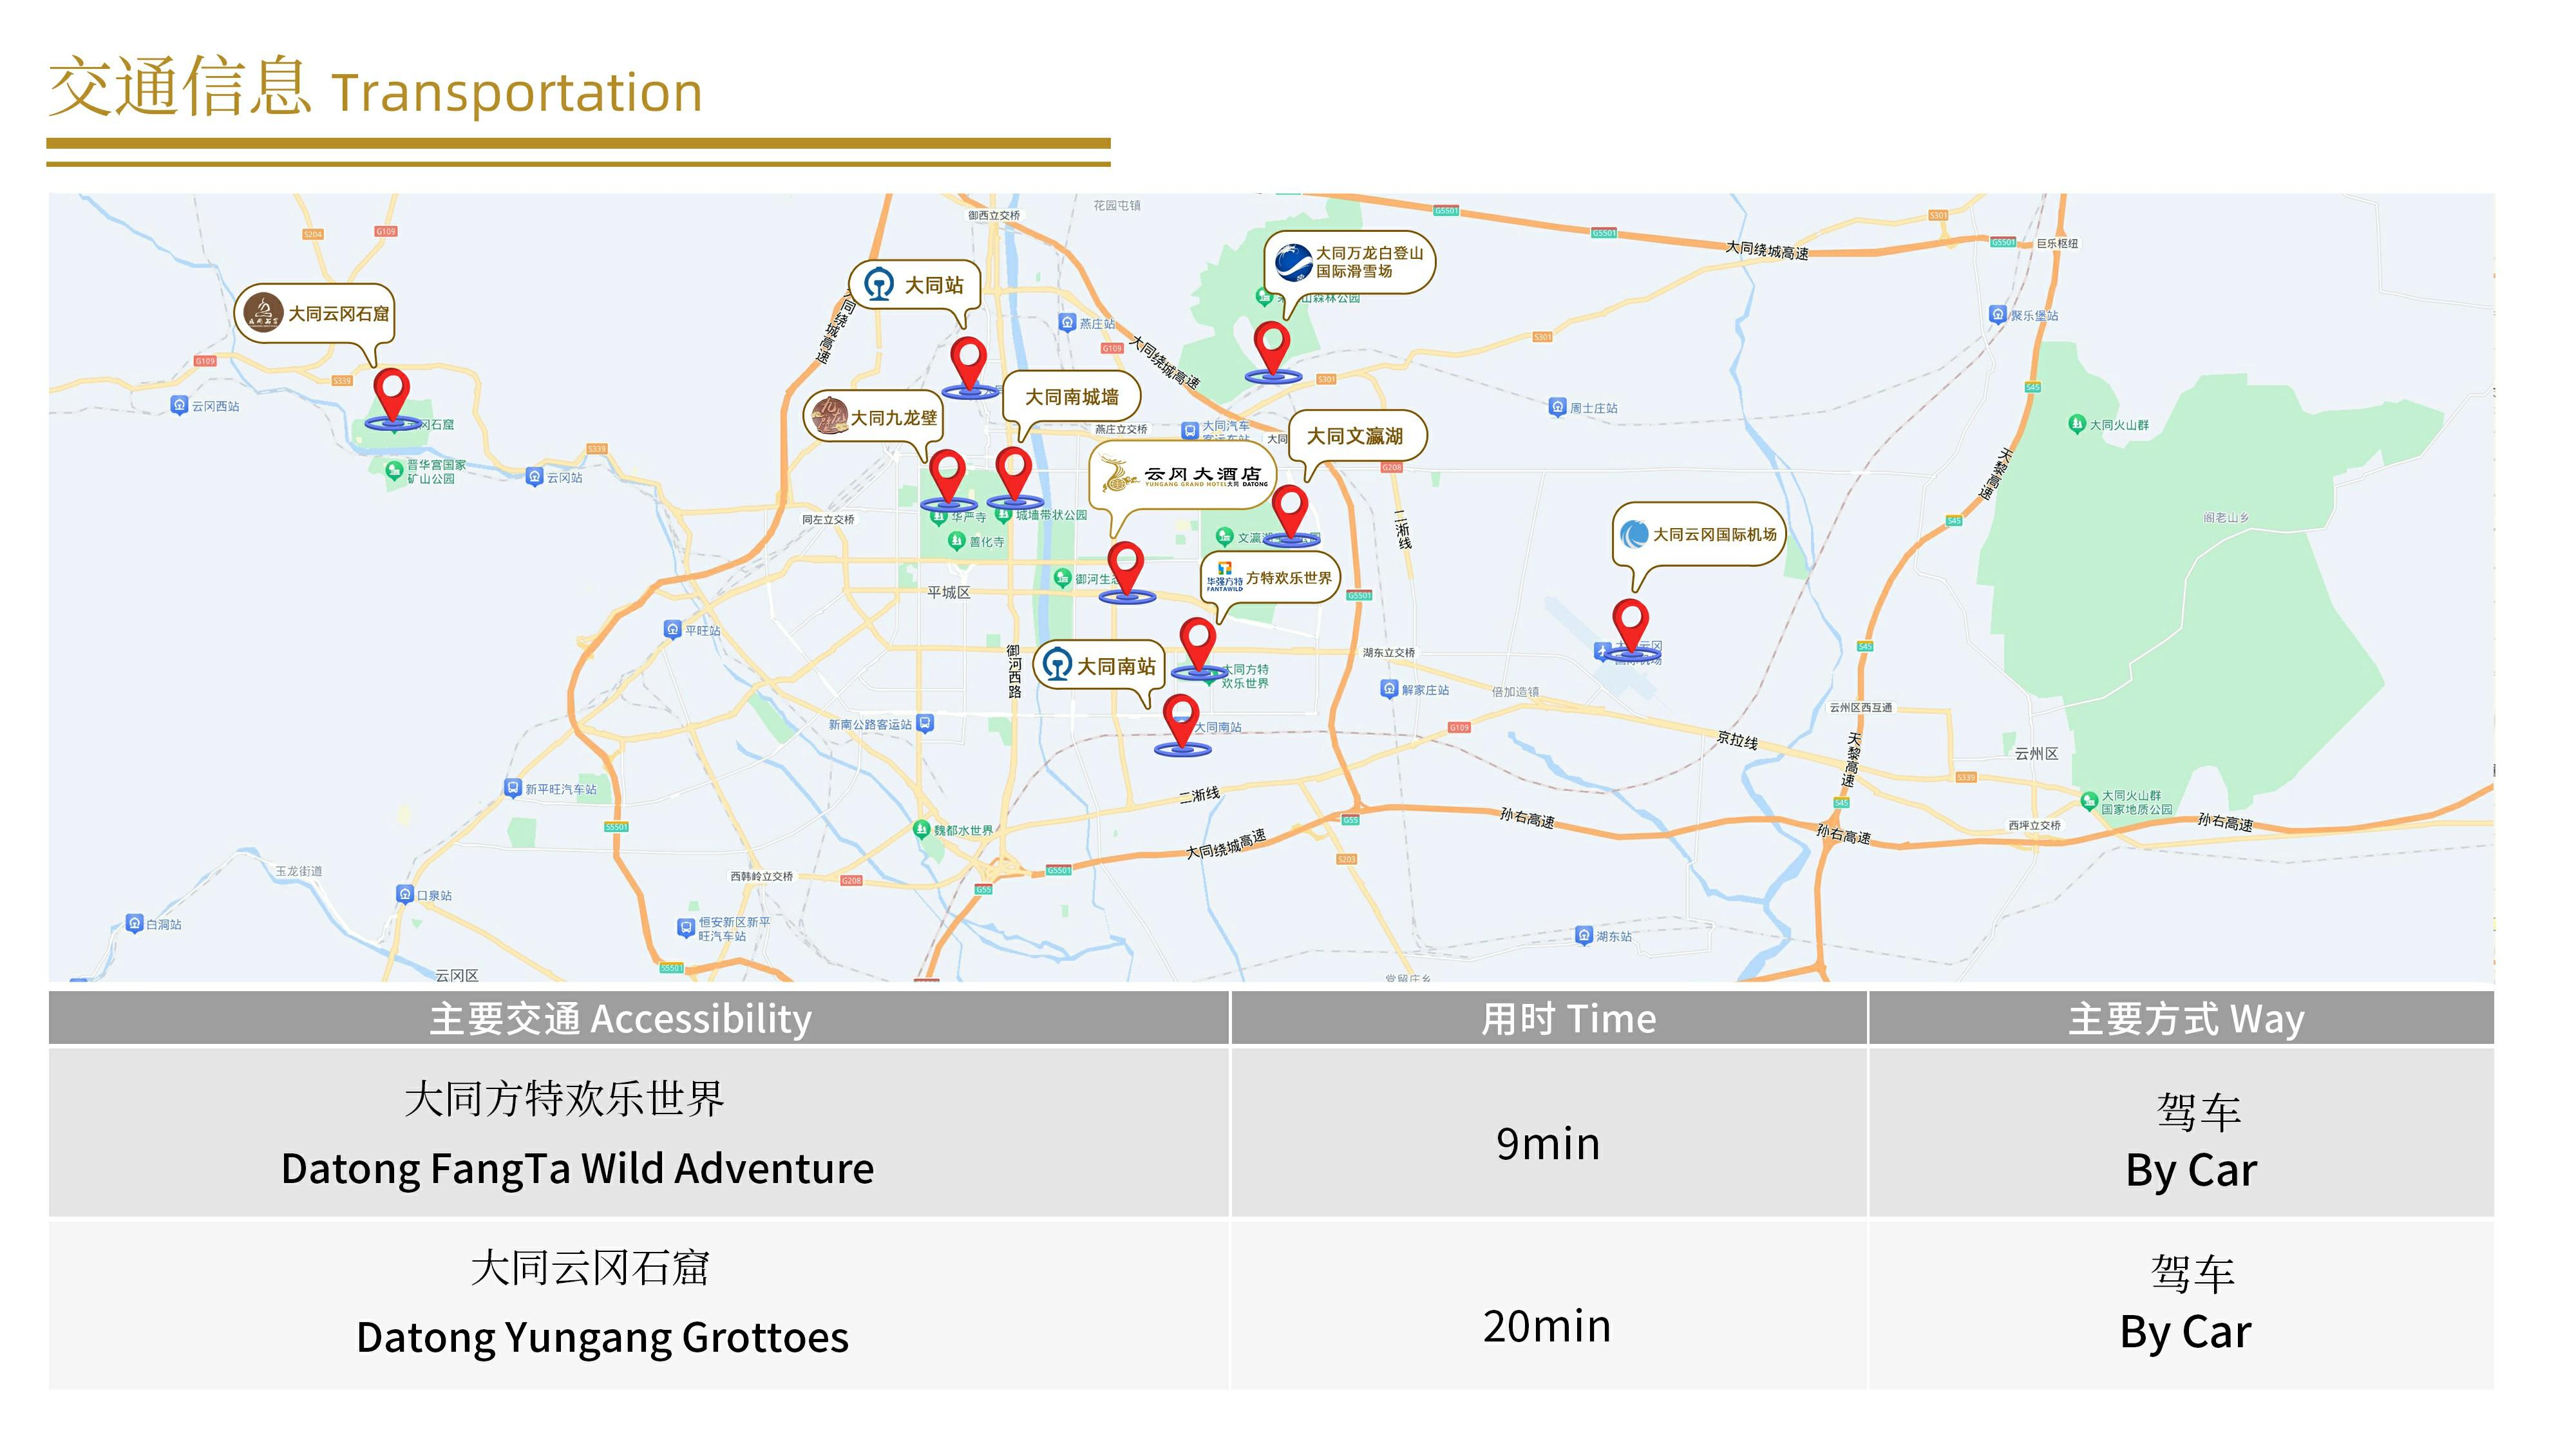The image size is (2576, 1449).
Task: Click the 晋华宫国家矿山公园 park icon
Action: (394, 470)
